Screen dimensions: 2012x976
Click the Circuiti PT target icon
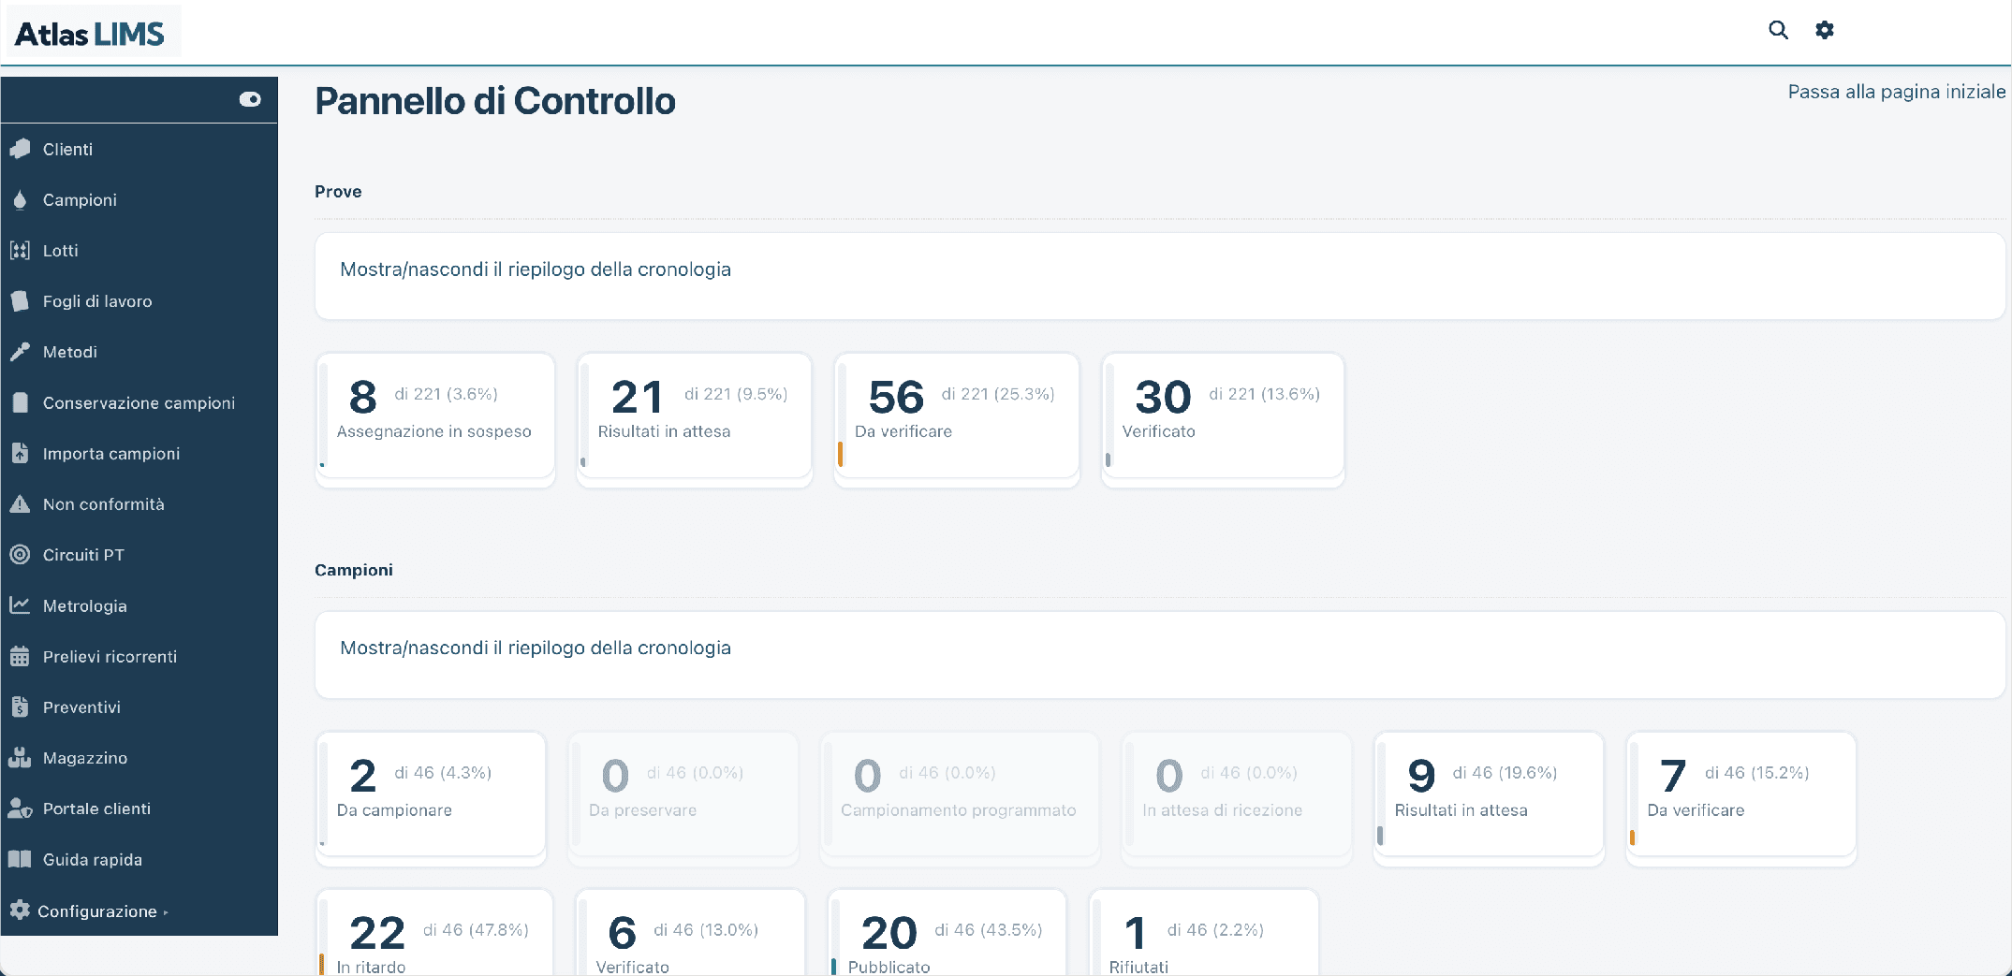(20, 554)
